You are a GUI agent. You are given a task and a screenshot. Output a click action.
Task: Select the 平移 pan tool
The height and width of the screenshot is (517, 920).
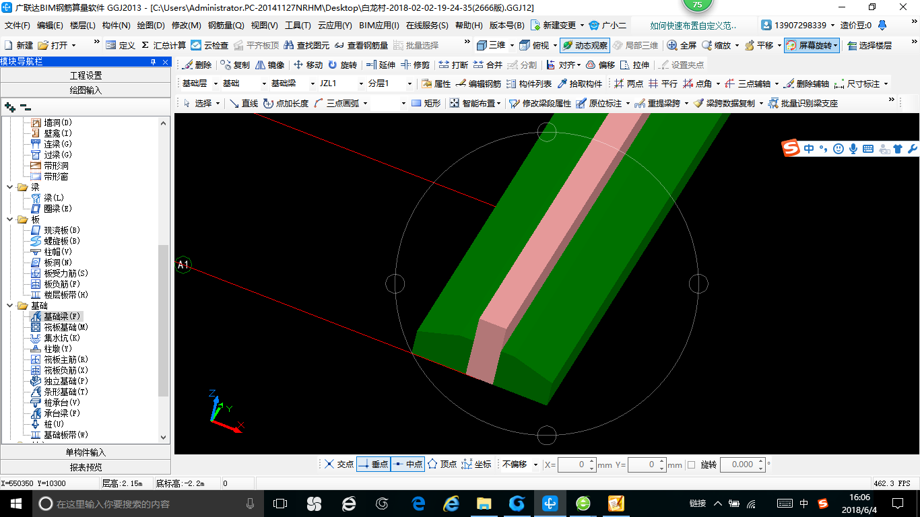click(759, 46)
